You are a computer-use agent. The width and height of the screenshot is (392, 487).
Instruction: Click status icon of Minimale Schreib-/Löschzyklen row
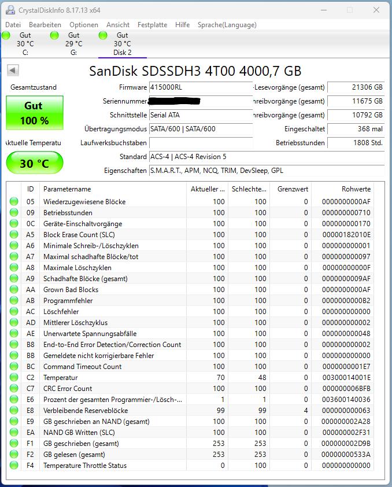point(14,246)
